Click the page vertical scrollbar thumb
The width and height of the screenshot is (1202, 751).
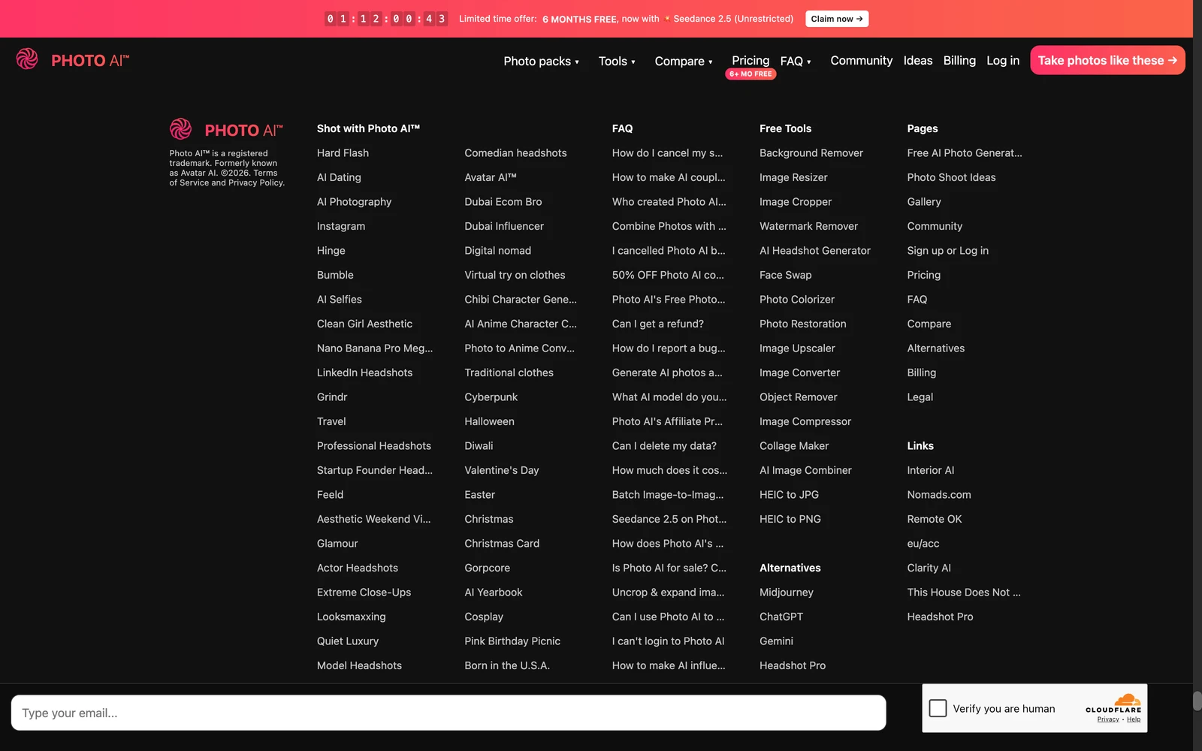click(x=1197, y=700)
